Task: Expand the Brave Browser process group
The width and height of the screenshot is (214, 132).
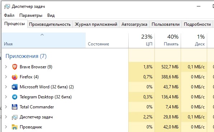Action: (x=6, y=67)
